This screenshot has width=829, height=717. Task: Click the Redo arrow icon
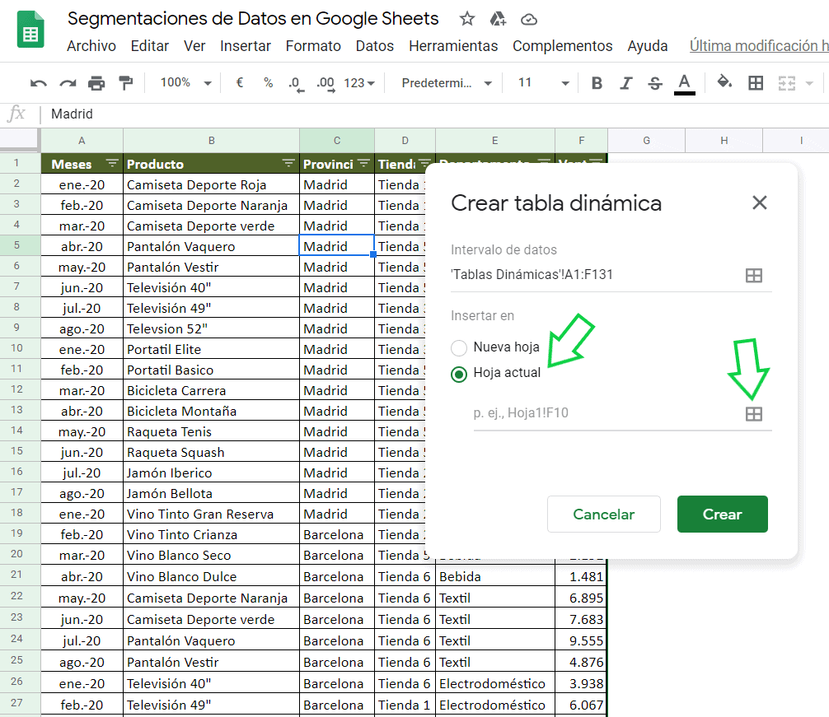[x=67, y=83]
